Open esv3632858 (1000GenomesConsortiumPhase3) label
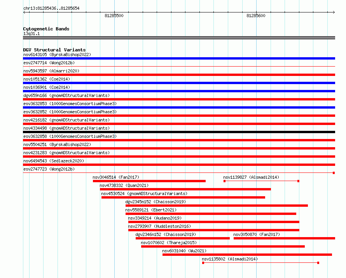 [70, 136]
